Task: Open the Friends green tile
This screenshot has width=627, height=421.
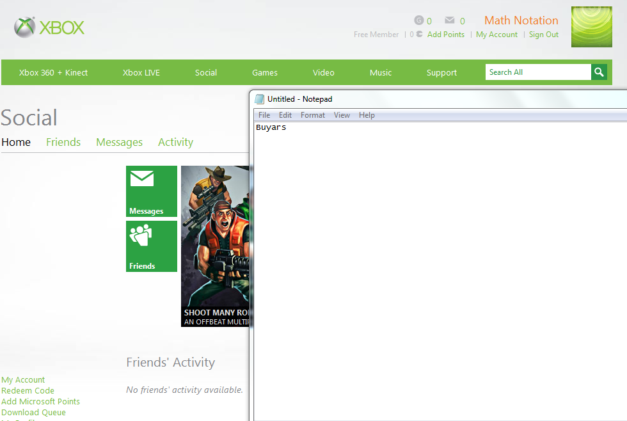Action: (152, 246)
